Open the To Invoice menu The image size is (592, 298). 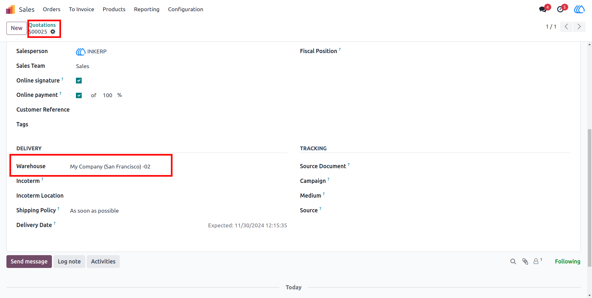81,9
